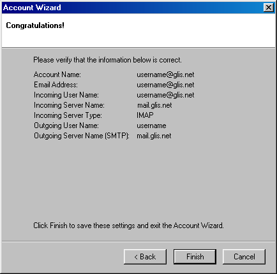Click the Incoming User Name value
This screenshot has height=274, width=277.
[165, 95]
